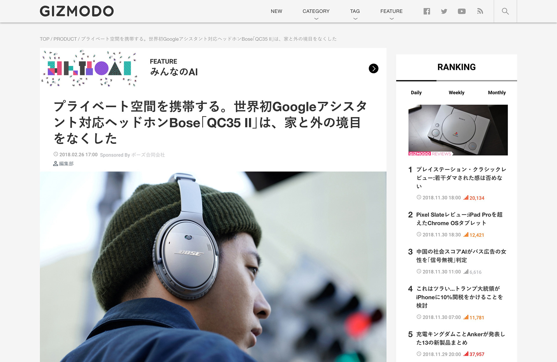Switch ranking to the Daily tab
The height and width of the screenshot is (362, 557).
416,92
